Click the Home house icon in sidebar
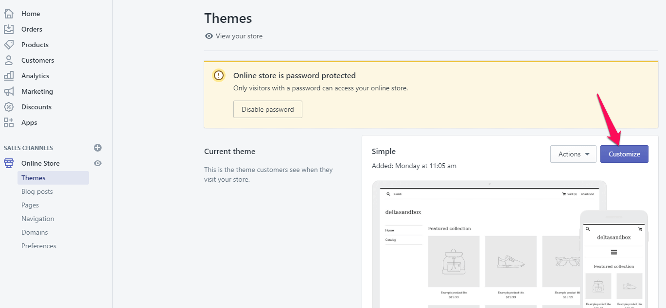The width and height of the screenshot is (666, 308). (9, 14)
